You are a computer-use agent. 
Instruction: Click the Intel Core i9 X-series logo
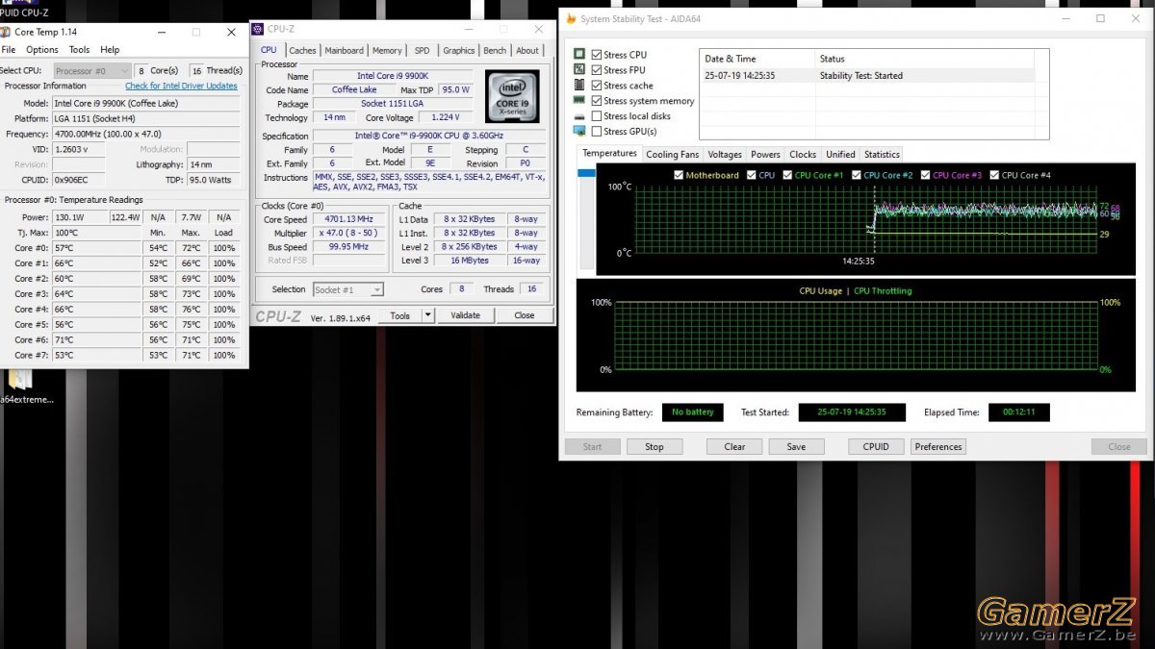click(x=512, y=96)
